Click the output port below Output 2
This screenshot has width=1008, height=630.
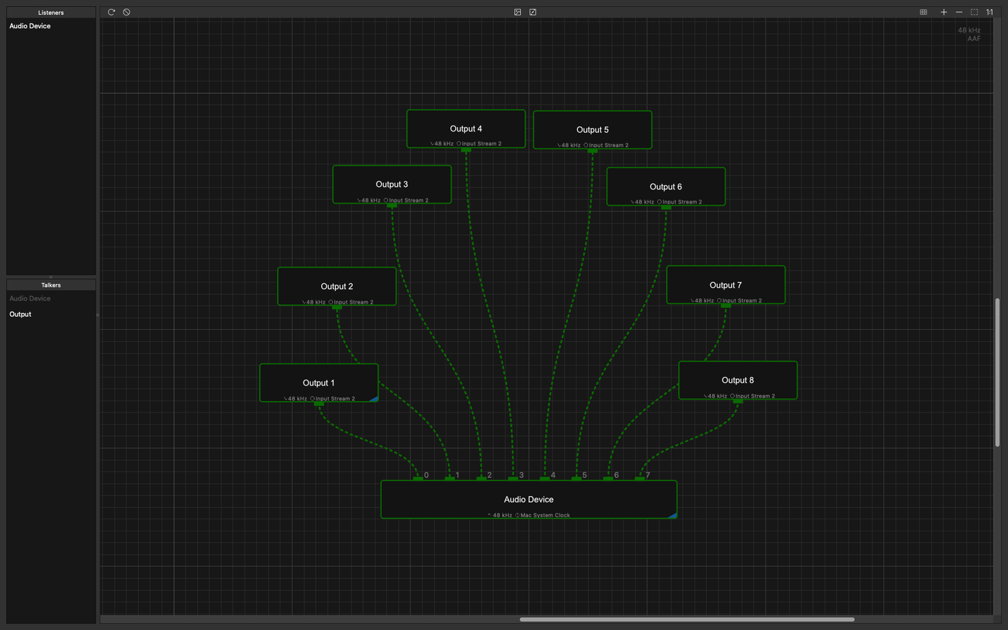click(x=337, y=308)
